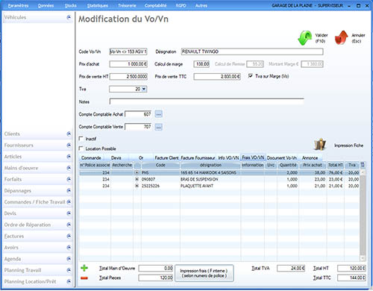The image size is (373, 291).
Task: Click Impression frais (F interne) button
Action: (204, 273)
